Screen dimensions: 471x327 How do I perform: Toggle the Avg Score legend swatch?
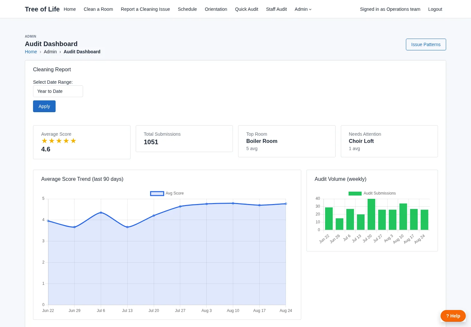point(157,193)
